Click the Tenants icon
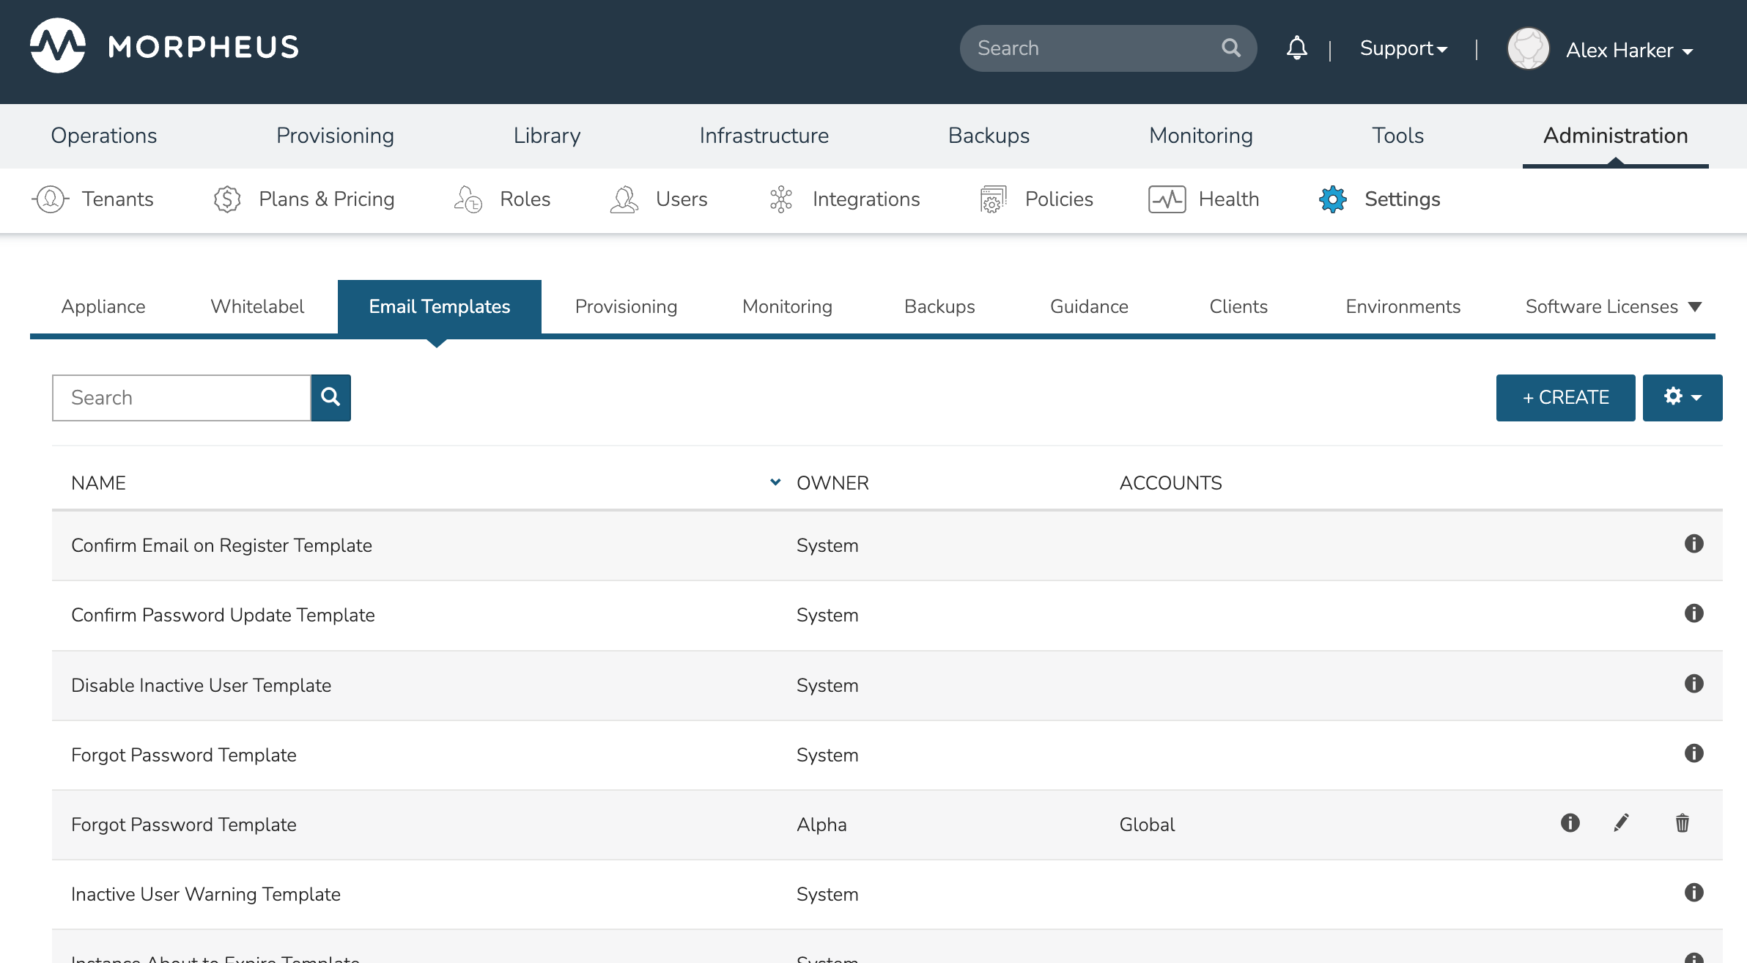This screenshot has width=1747, height=963. pos(51,199)
